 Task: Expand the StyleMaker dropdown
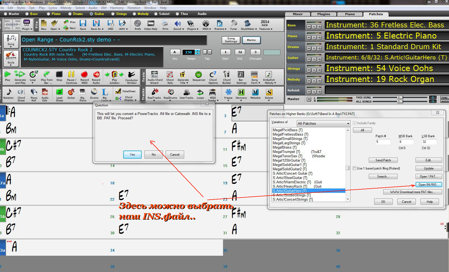pyautogui.click(x=256, y=29)
